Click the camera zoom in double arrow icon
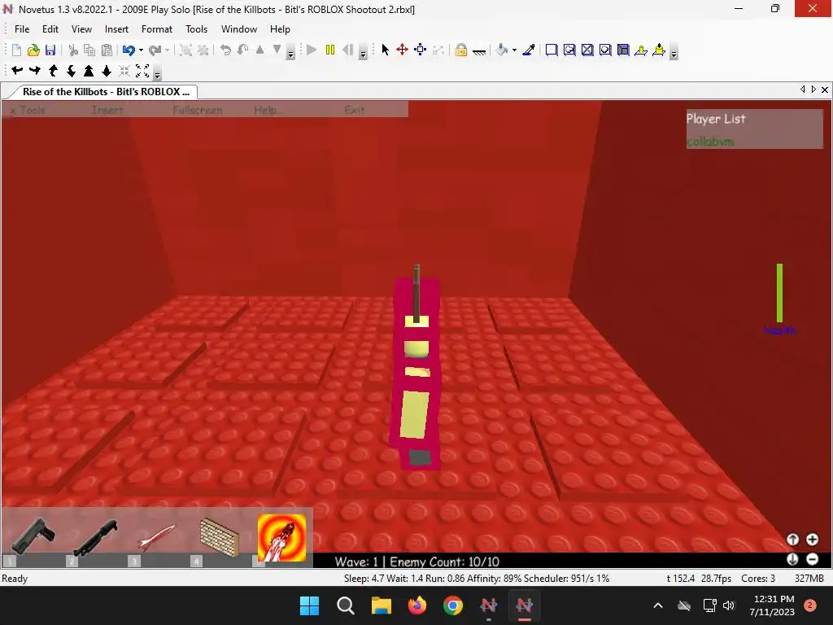Viewport: 833px width, 625px height. pyautogui.click(x=89, y=70)
